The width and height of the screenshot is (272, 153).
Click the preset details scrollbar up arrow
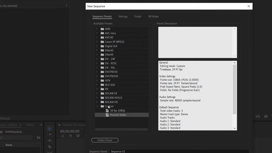[235, 63]
